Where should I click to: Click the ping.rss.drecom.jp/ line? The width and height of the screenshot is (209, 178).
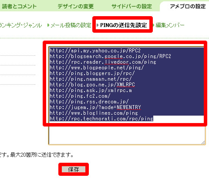tap(89, 102)
